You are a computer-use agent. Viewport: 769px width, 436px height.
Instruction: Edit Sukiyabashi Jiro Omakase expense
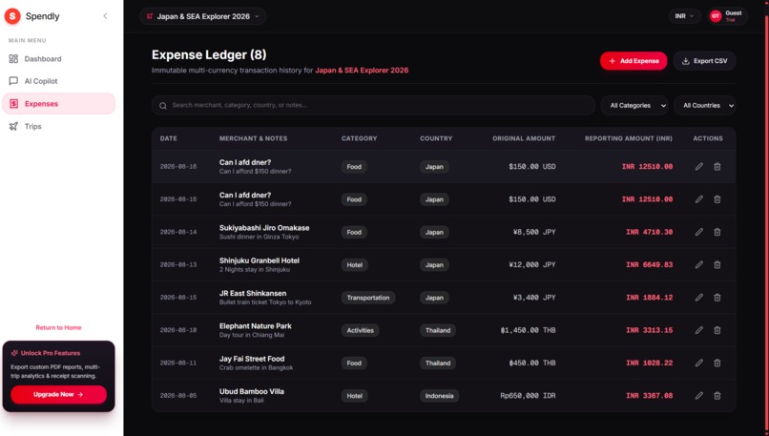pyautogui.click(x=698, y=232)
